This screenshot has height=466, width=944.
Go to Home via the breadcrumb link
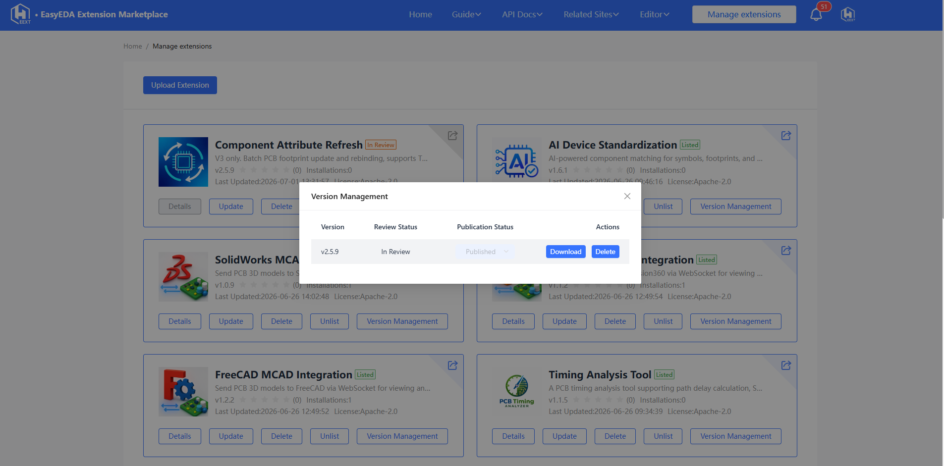tap(132, 46)
